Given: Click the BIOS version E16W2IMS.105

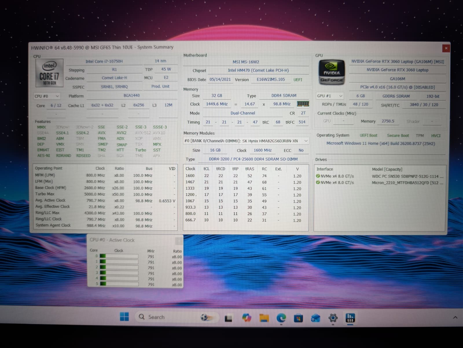Looking at the screenshot, I should (271, 79).
